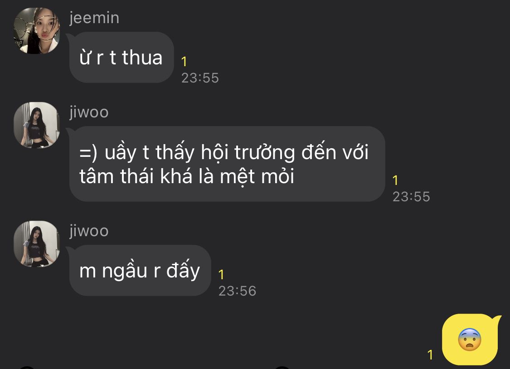Screen dimensions: 510x369
Task: Tap the 23:55 timestamp beside jiwoo's long message
Action: pyautogui.click(x=411, y=197)
